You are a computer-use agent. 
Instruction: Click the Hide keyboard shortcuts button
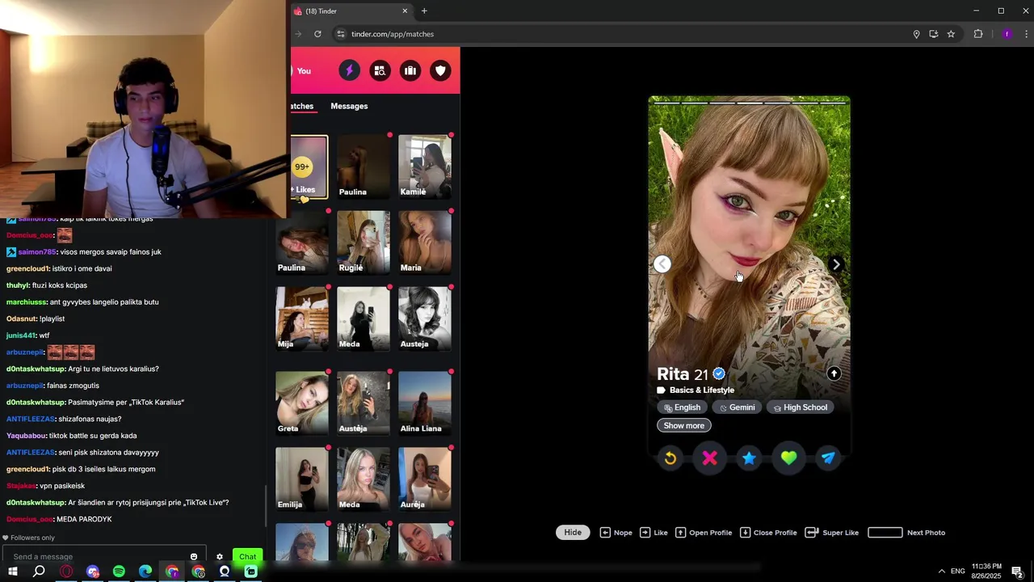(573, 532)
